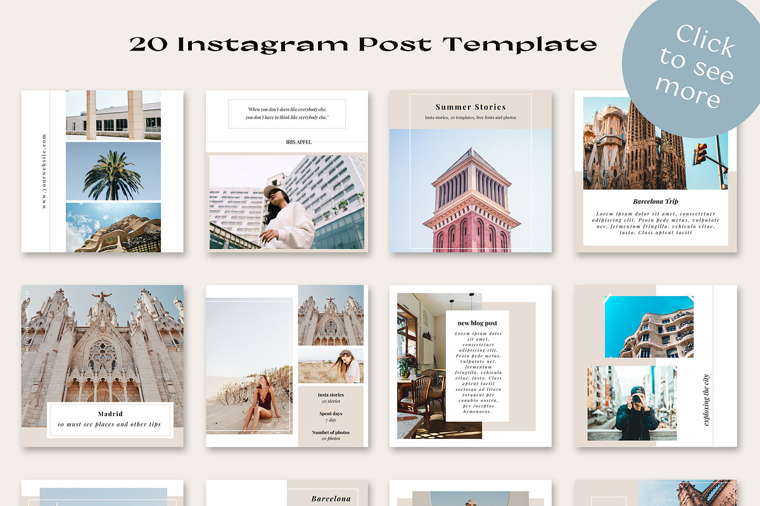The height and width of the screenshot is (506, 760).
Task: Open the Iris Apfel quote template
Action: point(287,171)
